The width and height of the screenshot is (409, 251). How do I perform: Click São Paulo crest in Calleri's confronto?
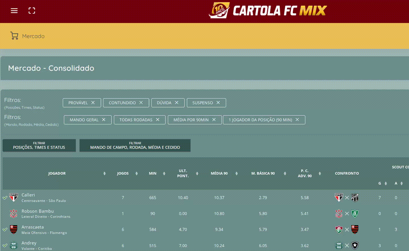click(x=339, y=197)
